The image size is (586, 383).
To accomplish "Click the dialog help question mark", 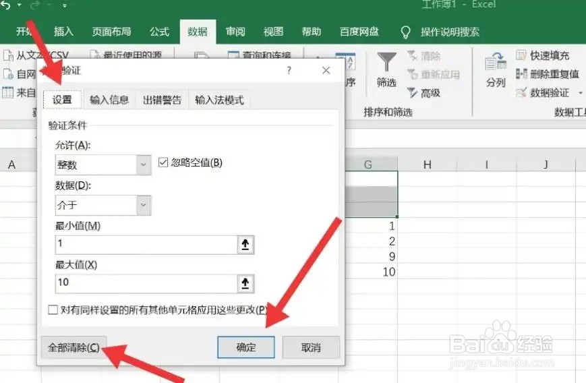I will pyautogui.click(x=289, y=70).
